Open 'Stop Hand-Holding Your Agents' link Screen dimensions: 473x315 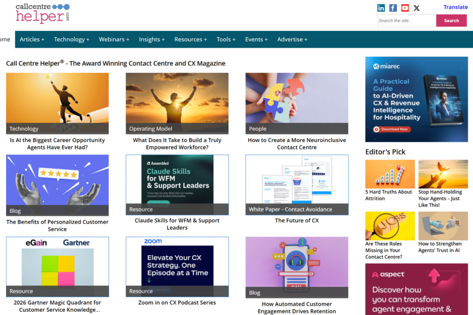pos(440,198)
